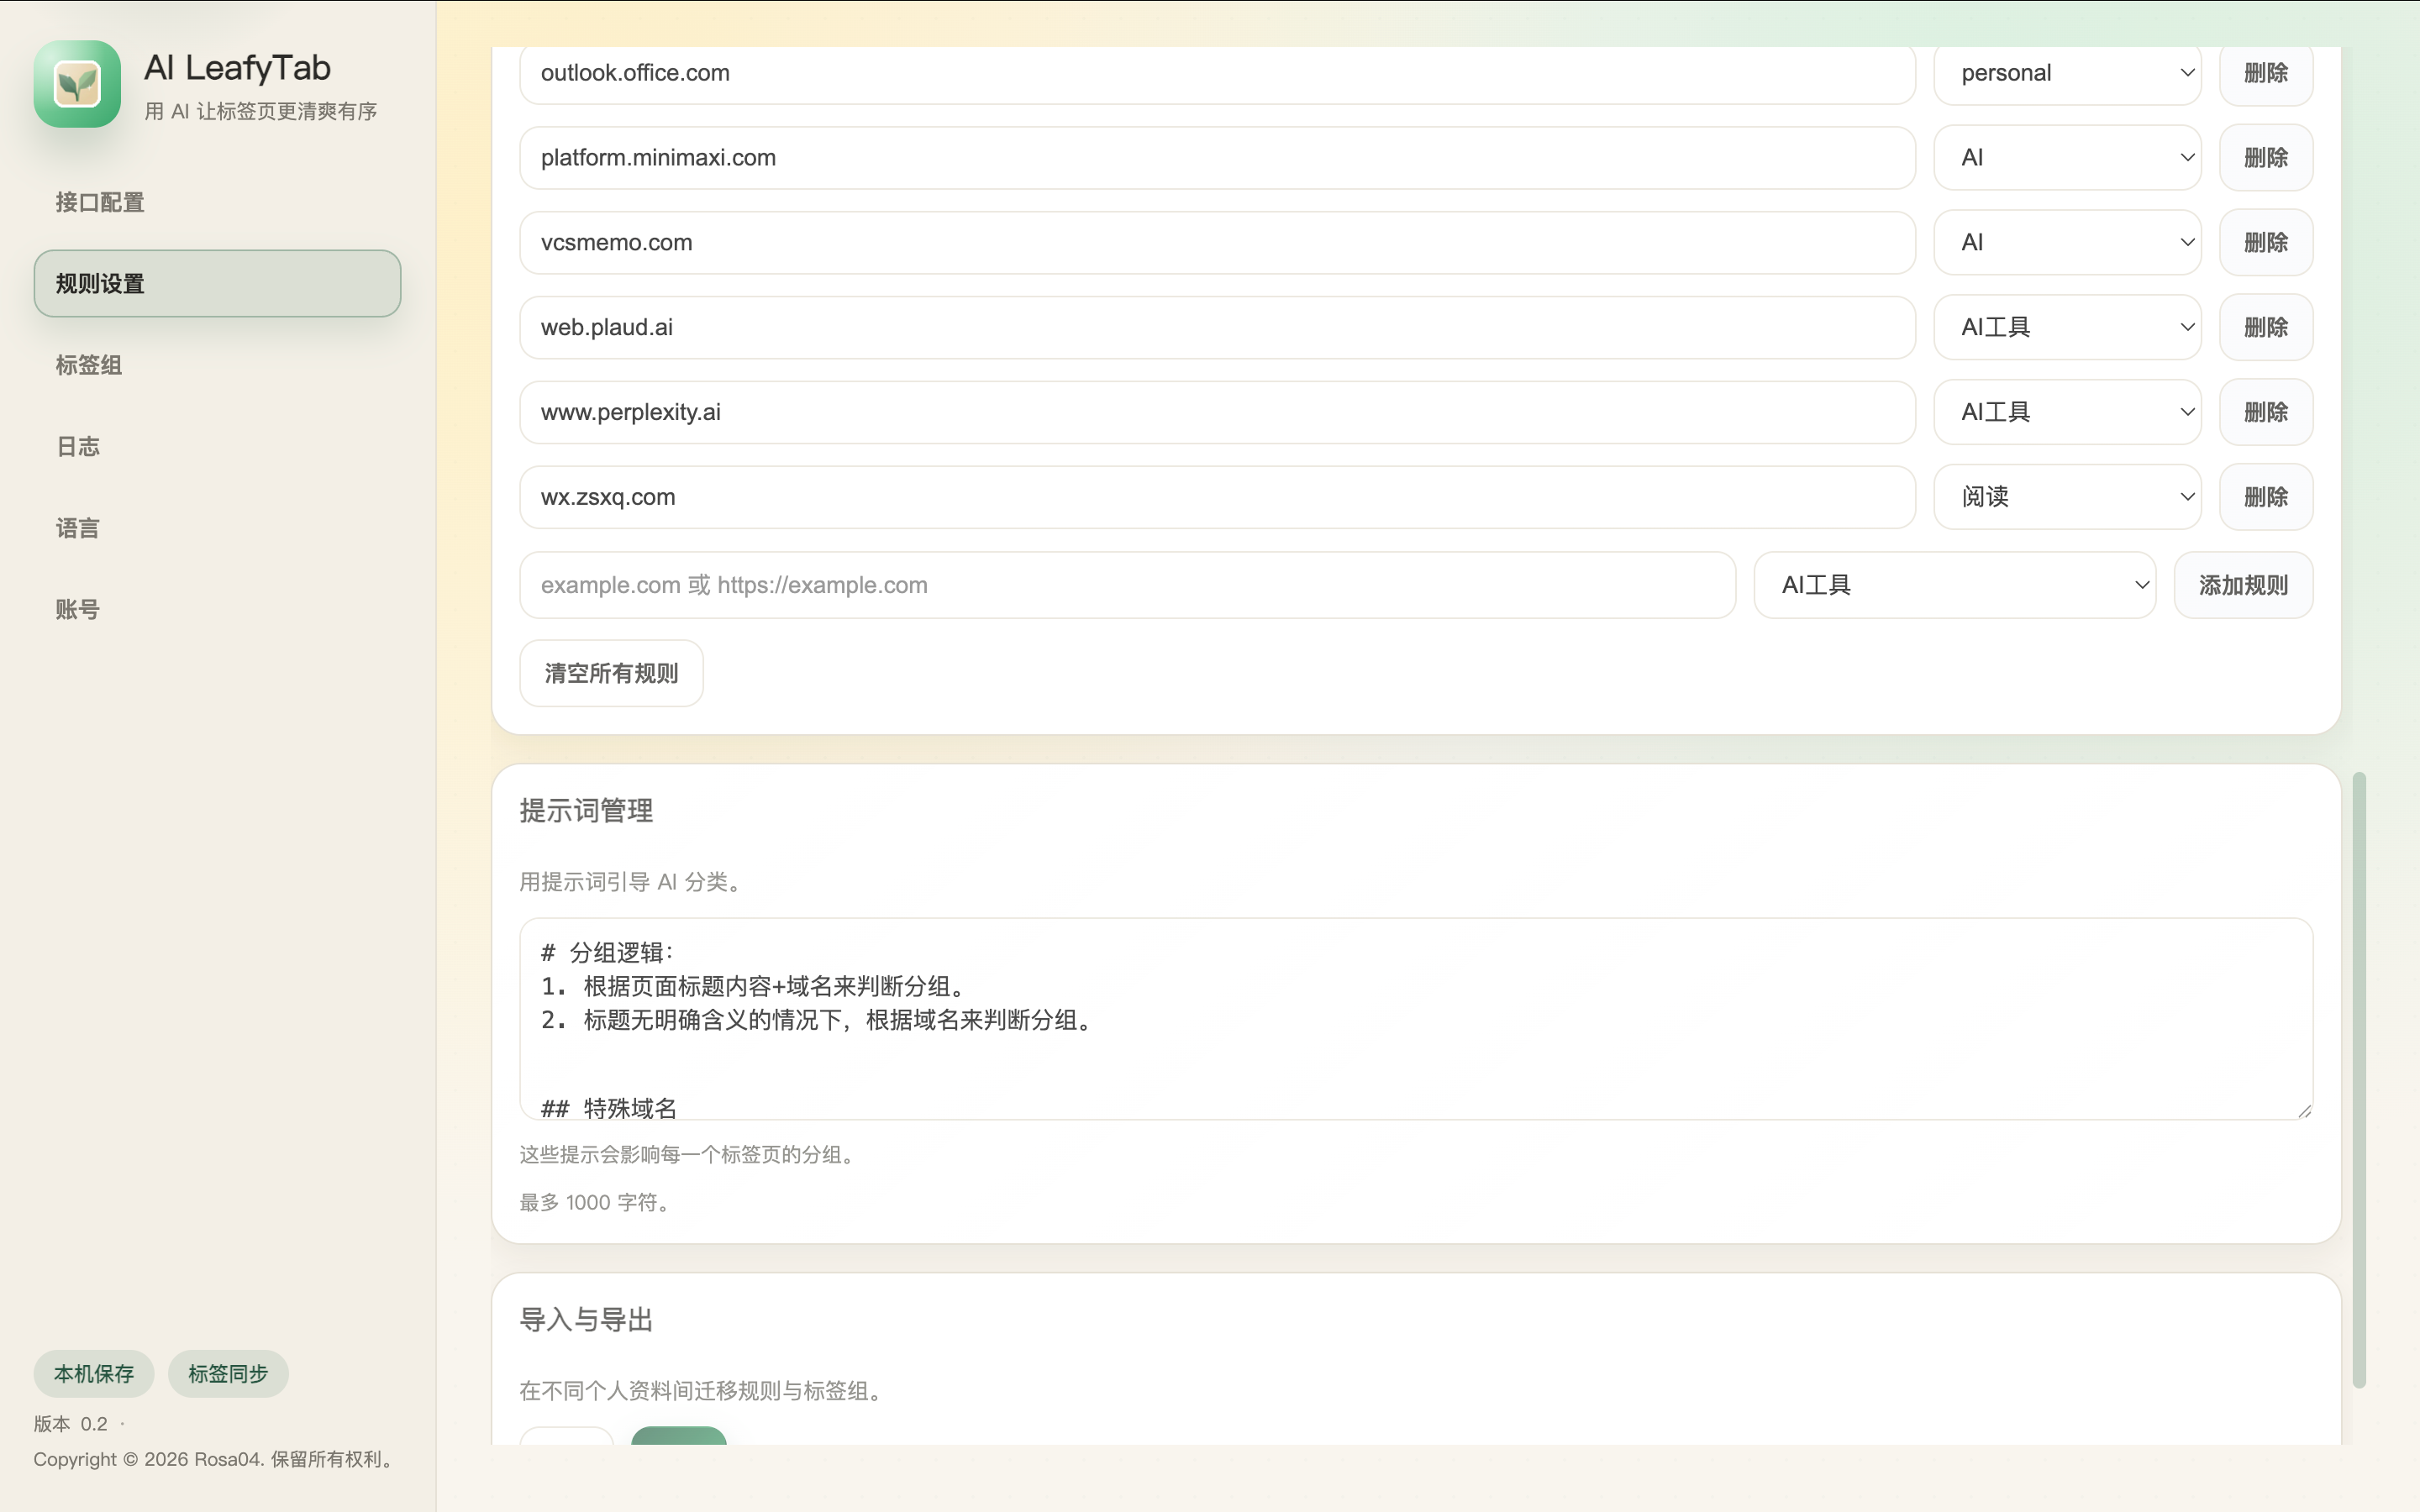Viewport: 2420px width, 1512px height.
Task: Open the group dropdown for web.plaud.ai
Action: tap(2067, 327)
